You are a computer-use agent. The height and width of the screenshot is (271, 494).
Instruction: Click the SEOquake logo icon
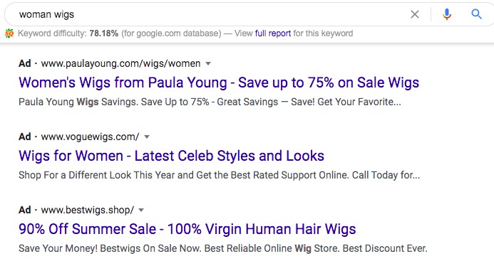(9, 33)
